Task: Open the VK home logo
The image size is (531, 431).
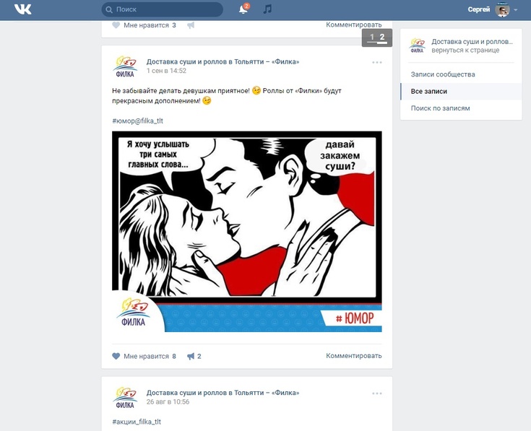Action: tap(22, 9)
